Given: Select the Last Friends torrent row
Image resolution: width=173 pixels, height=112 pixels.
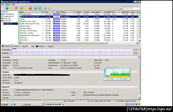Looking at the screenshot, I should coord(79,26).
